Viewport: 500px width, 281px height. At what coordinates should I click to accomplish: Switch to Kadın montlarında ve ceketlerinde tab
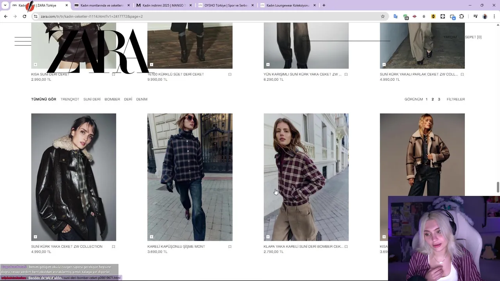tap(102, 5)
